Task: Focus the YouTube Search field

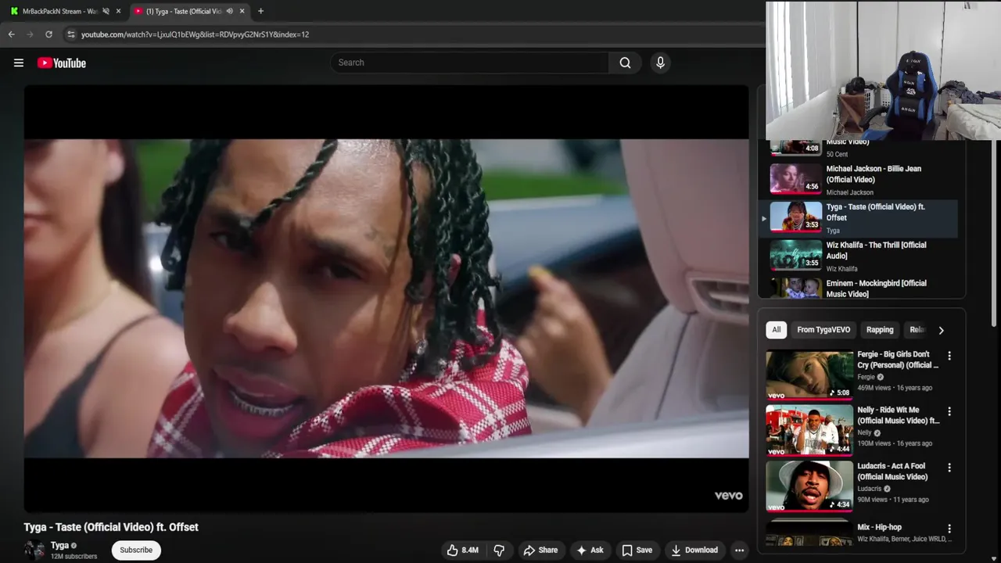Action: (x=469, y=63)
